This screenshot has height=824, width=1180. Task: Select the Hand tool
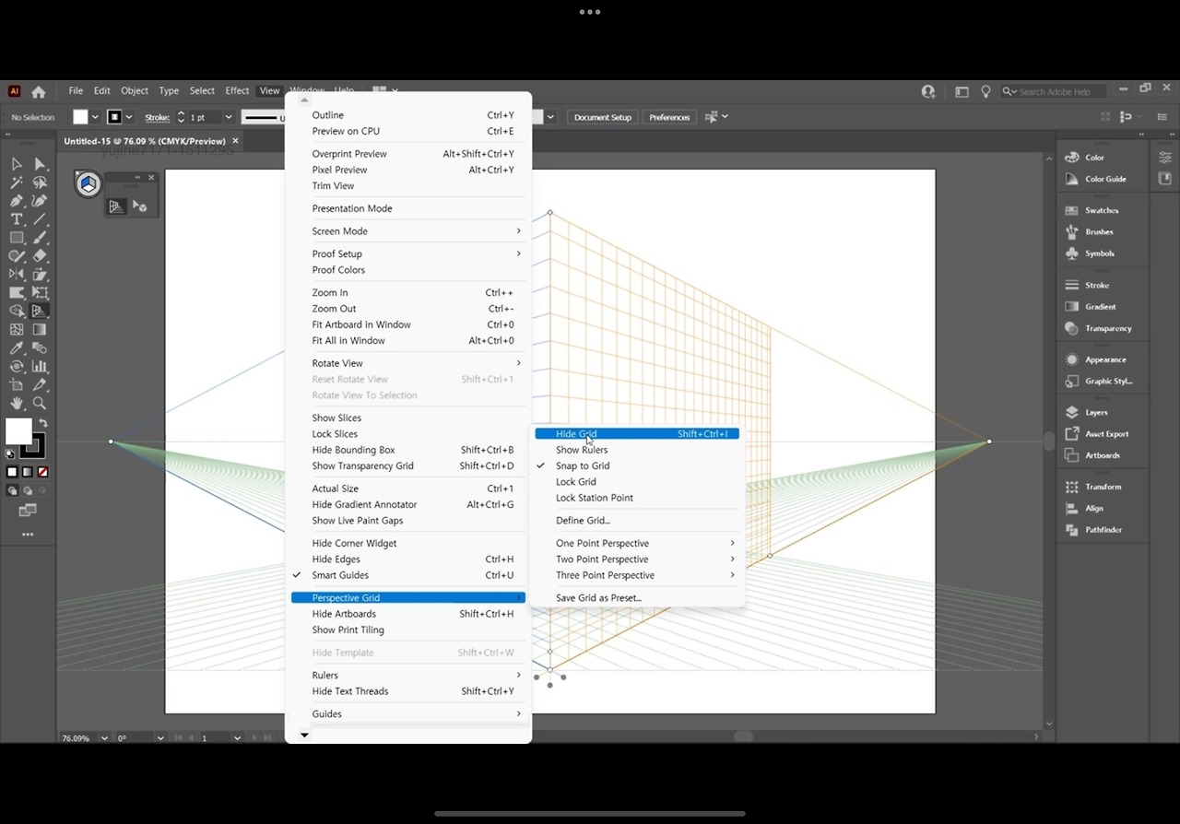[x=17, y=404]
